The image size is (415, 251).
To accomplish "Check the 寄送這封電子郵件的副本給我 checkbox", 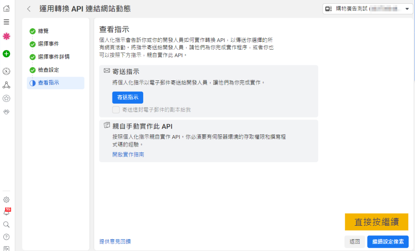I will (116, 110).
